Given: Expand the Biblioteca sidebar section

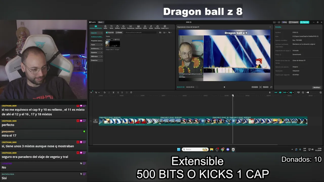Looking at the screenshot, I should coord(96,56).
